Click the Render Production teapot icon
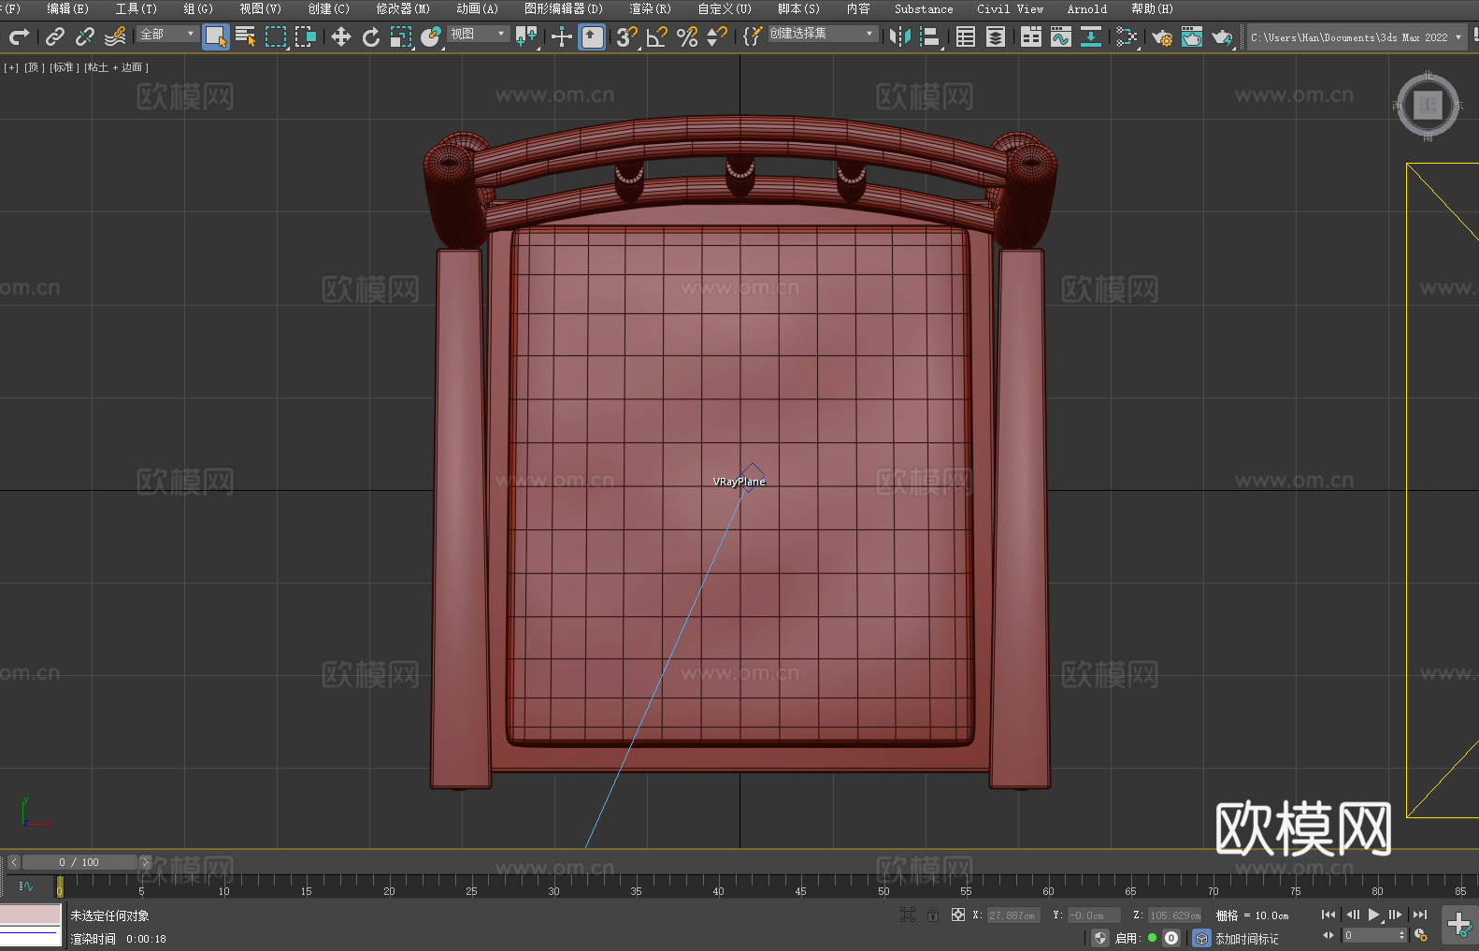 tap(1222, 36)
